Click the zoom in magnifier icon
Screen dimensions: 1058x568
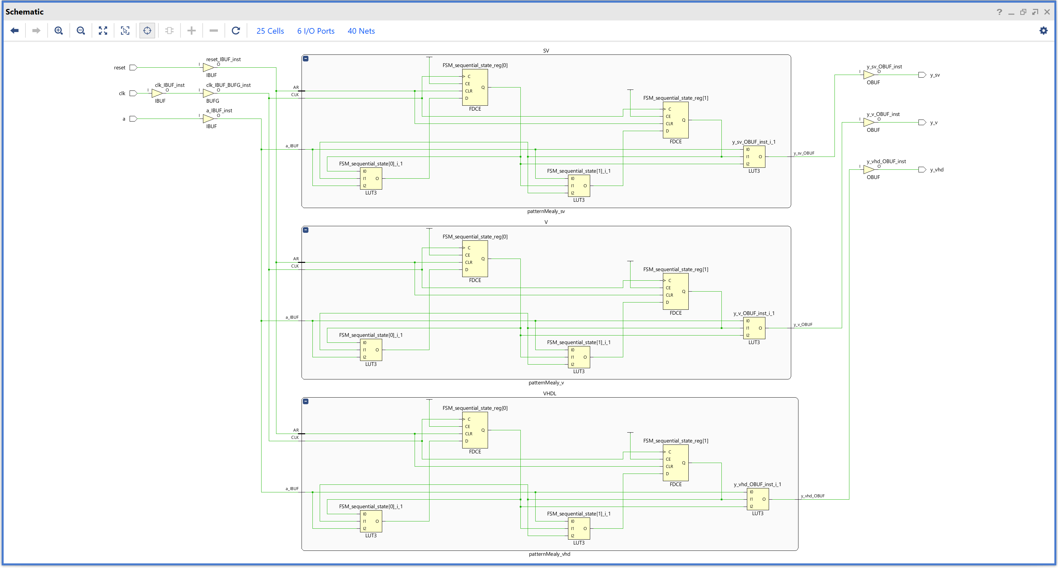coord(59,31)
